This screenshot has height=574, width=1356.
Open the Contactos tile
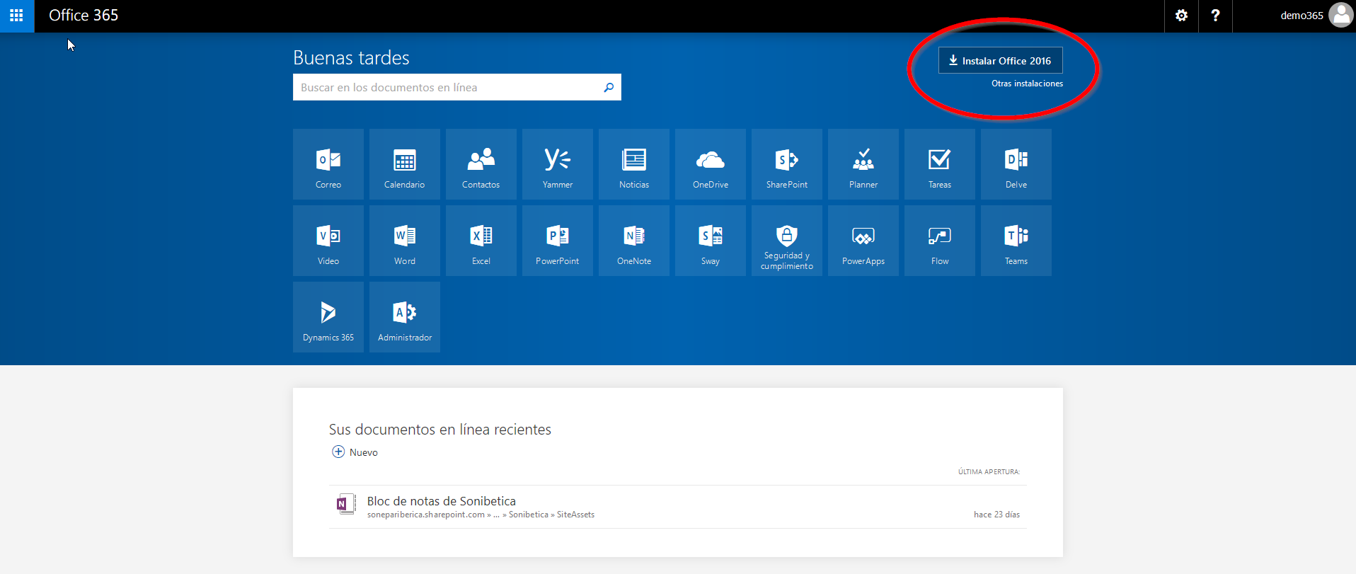481,164
